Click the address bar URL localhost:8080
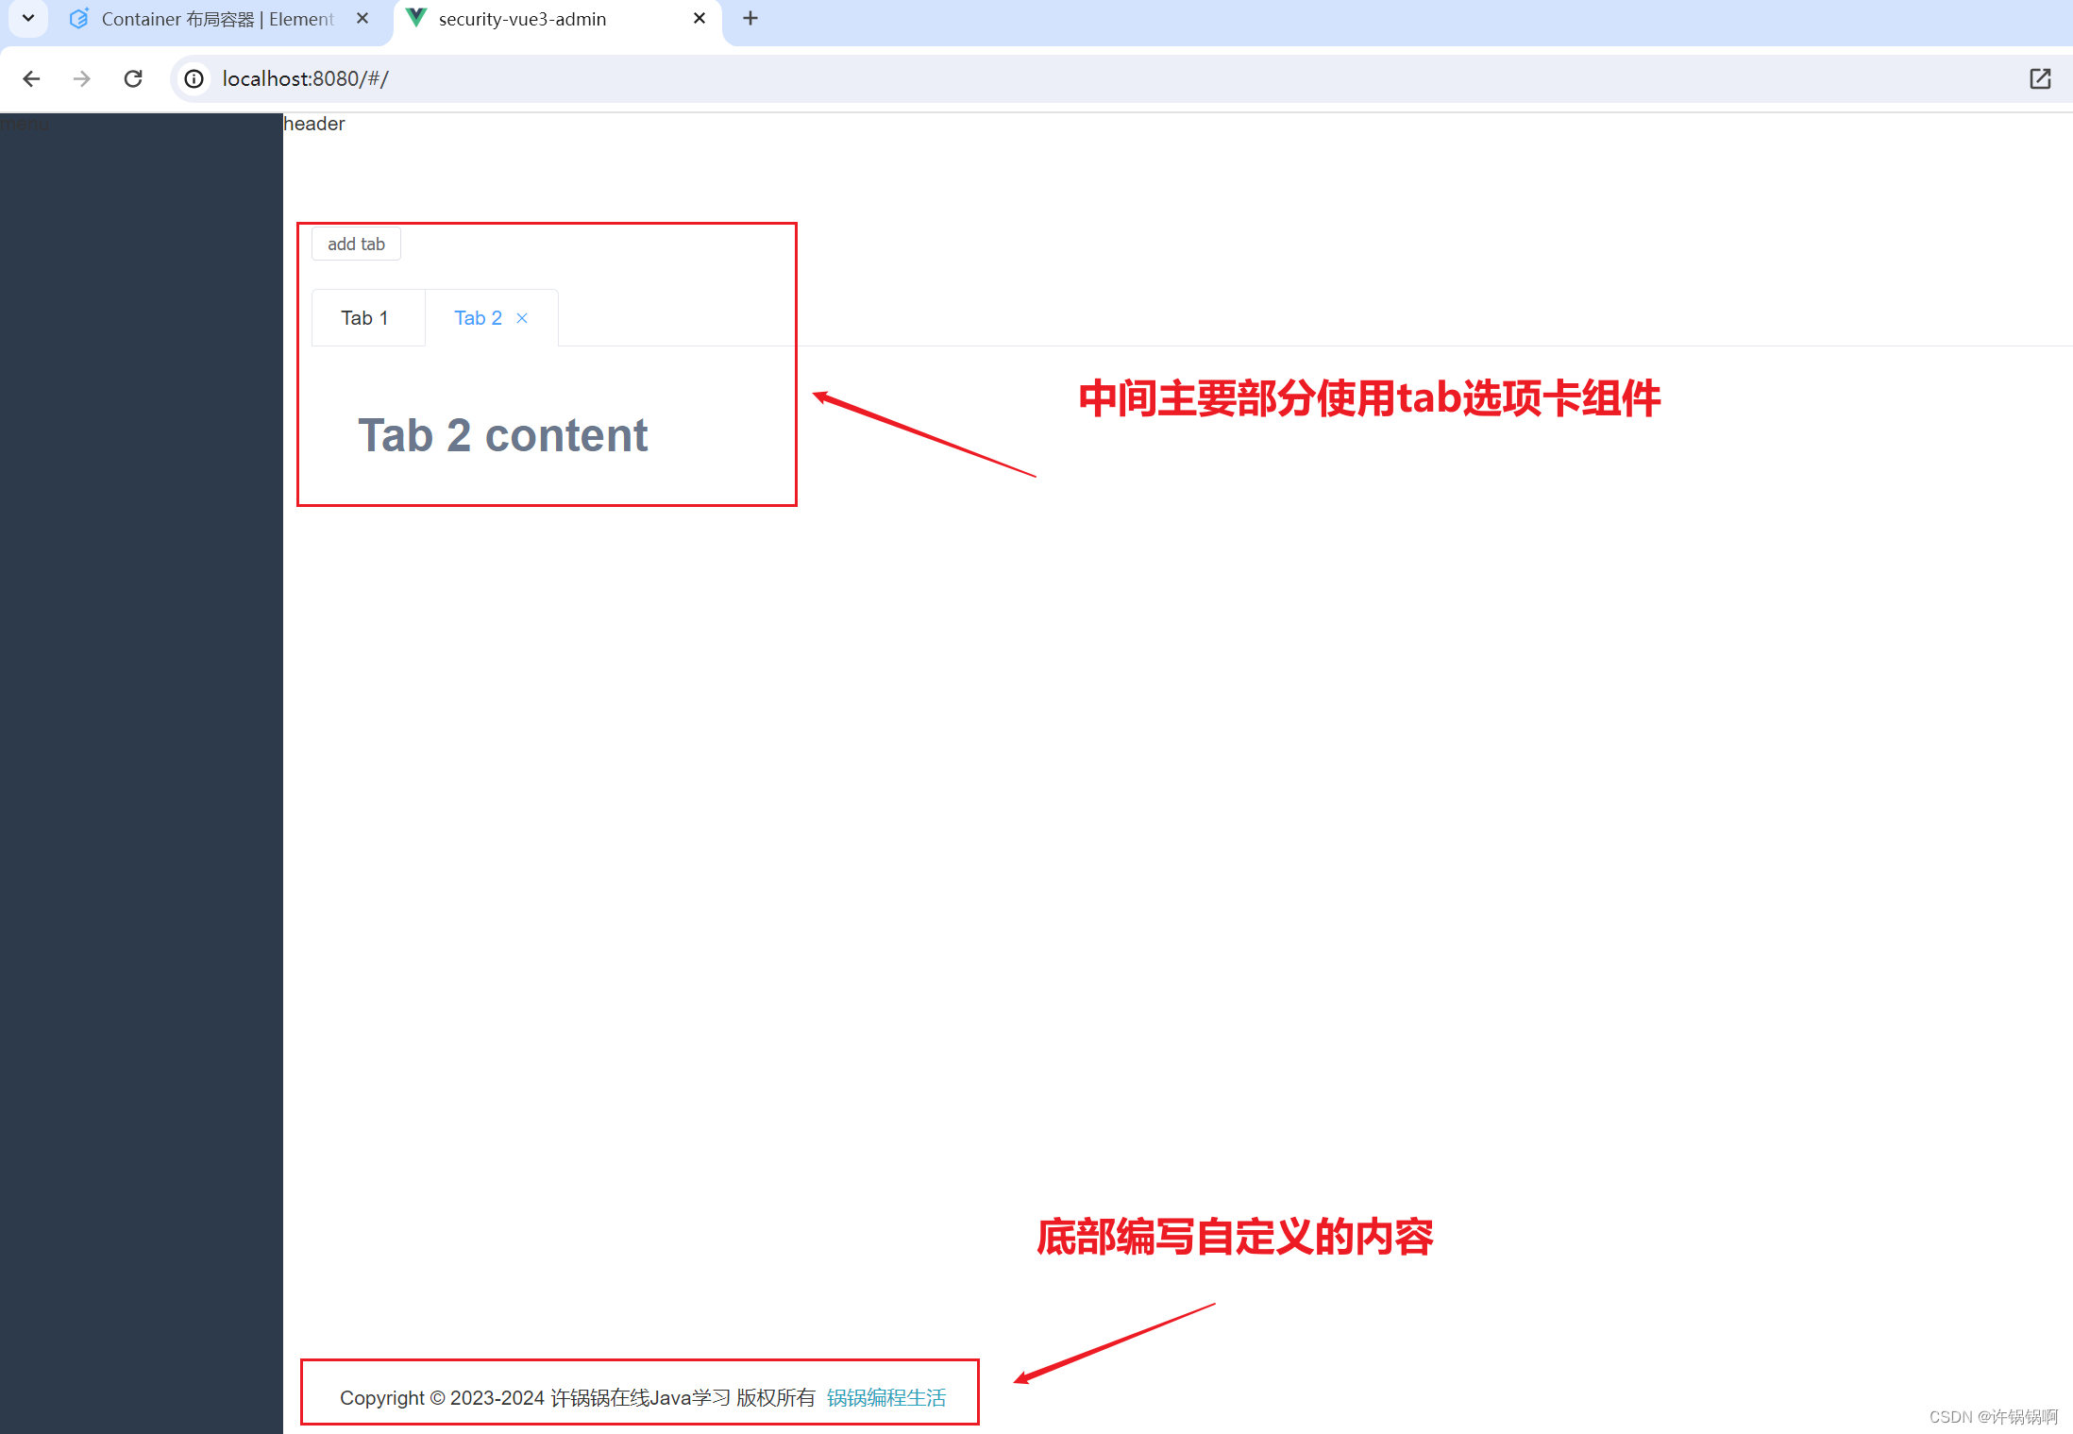The image size is (2073, 1434). coord(306,78)
